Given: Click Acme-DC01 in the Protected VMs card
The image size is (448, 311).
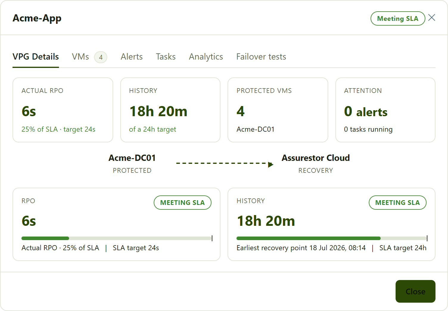Looking at the screenshot, I should point(256,129).
